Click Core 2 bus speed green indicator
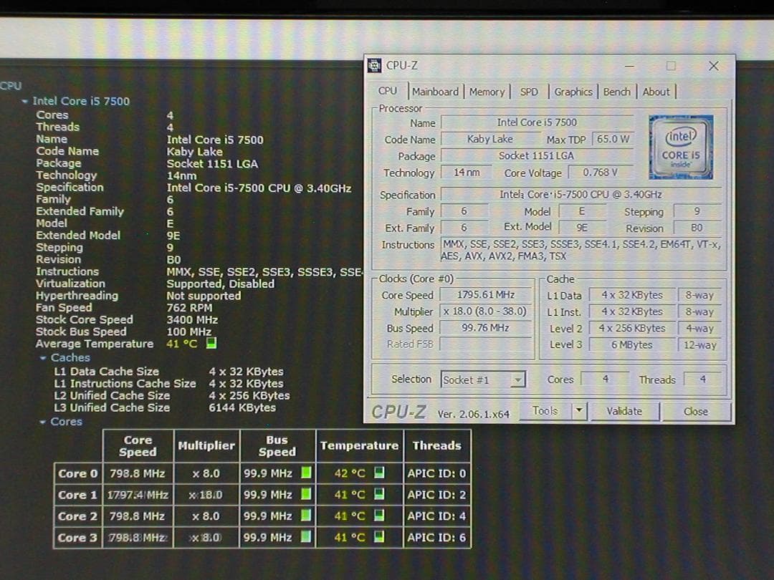Viewport: 774px width, 580px height. tap(306, 516)
